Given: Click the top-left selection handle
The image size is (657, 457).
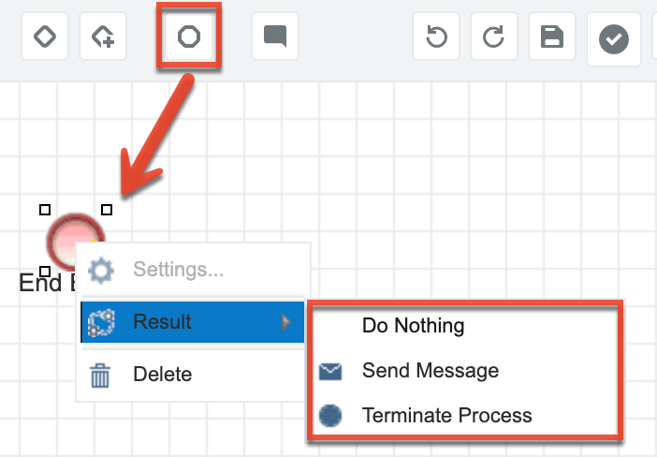Looking at the screenshot, I should tap(45, 210).
